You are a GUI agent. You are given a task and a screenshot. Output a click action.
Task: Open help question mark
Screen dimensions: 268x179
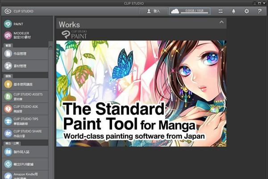[260, 11]
